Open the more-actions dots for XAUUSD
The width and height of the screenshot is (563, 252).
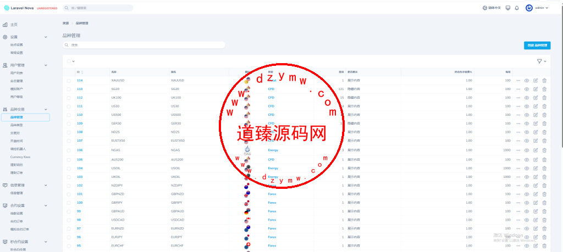518,80
